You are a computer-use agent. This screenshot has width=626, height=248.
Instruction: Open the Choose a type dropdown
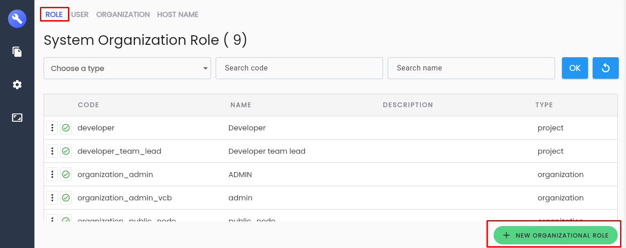tap(127, 68)
